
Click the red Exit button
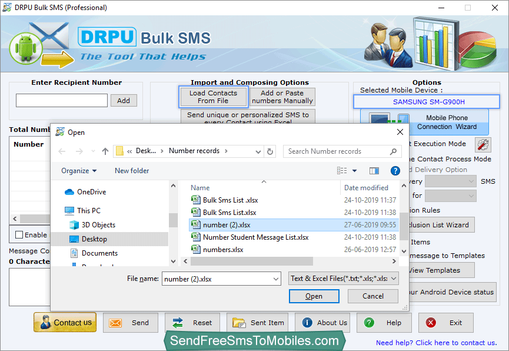[445, 323]
